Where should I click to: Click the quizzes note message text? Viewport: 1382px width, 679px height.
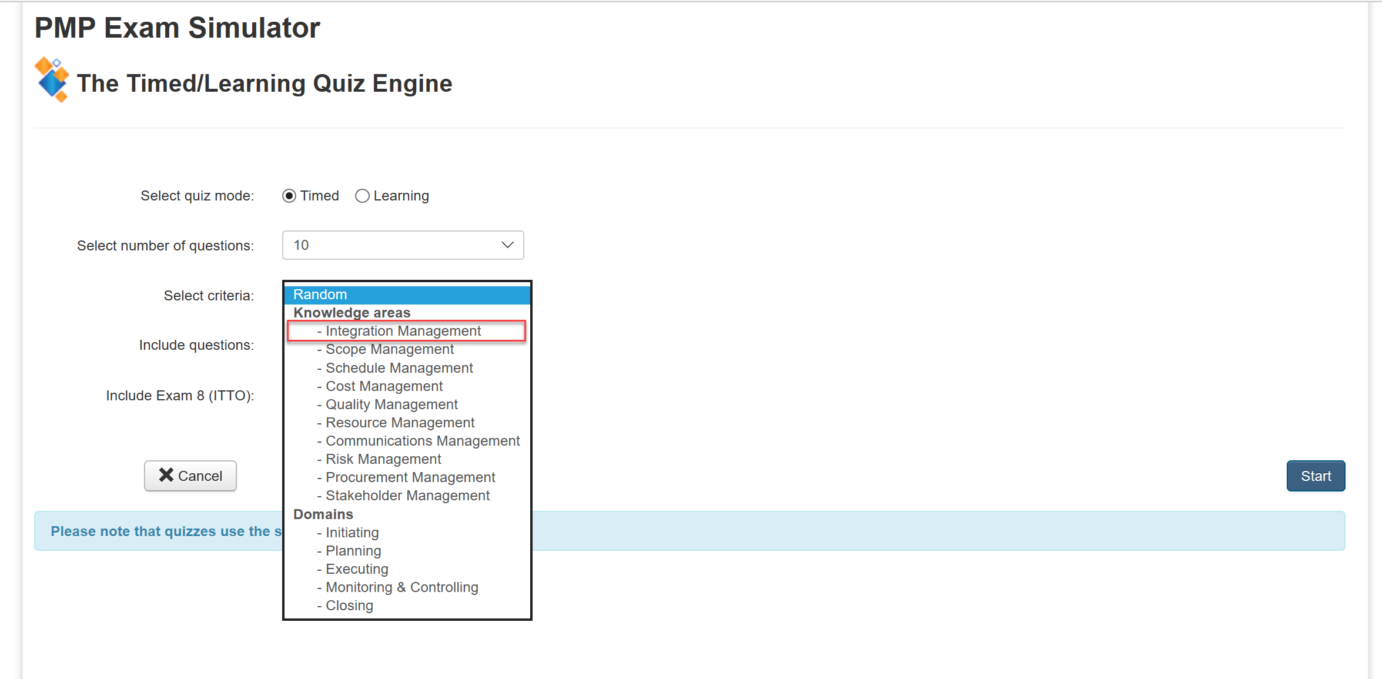pos(166,531)
